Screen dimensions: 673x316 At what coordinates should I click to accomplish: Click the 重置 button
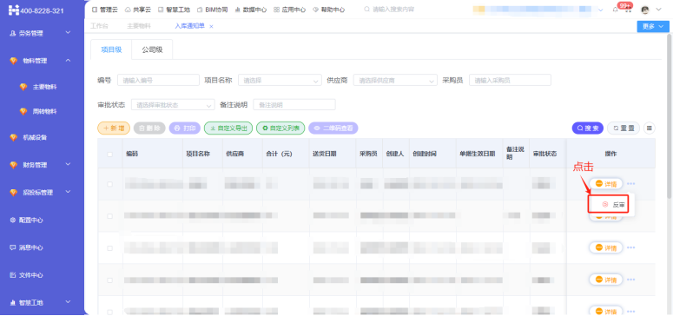[x=624, y=128]
